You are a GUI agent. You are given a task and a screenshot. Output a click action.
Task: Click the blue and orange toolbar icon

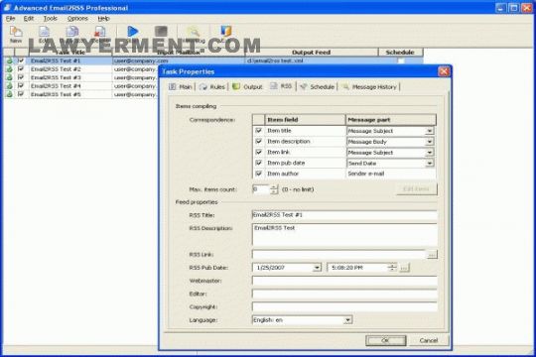click(x=226, y=32)
